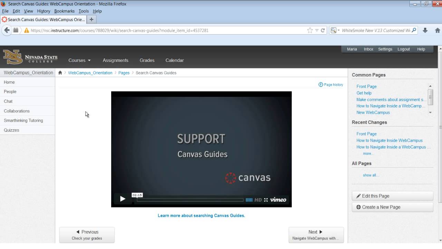
Task: Open the History menu
Action: click(44, 11)
